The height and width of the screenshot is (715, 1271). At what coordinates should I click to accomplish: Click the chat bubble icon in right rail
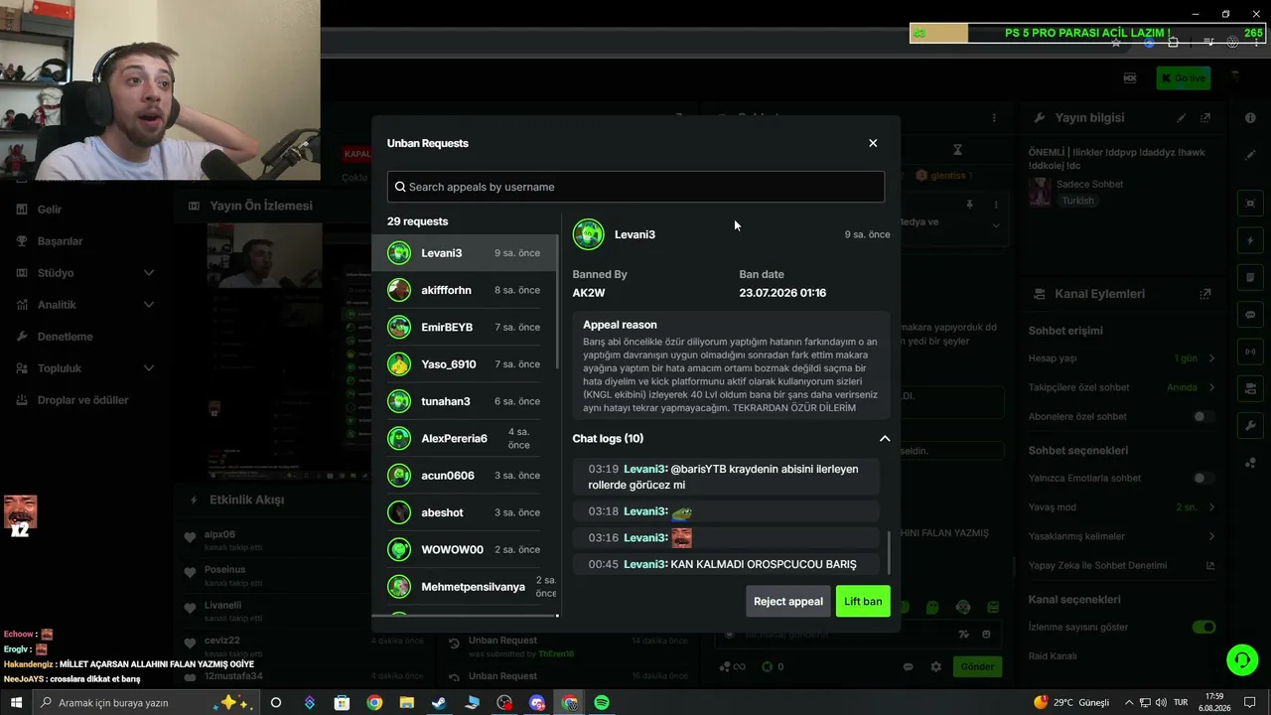point(1250,315)
